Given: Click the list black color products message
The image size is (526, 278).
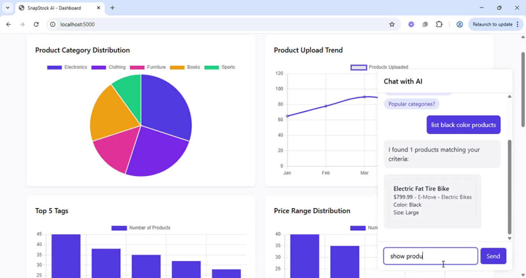Looking at the screenshot, I should click(463, 125).
